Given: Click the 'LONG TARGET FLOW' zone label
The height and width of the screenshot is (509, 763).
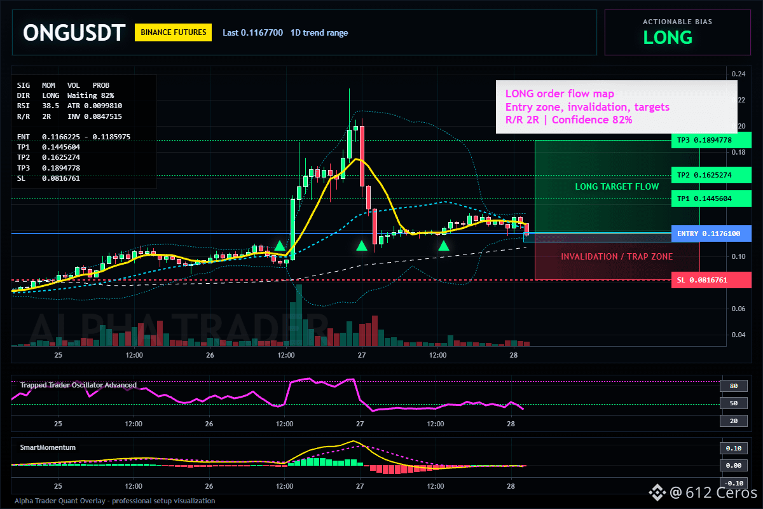Looking at the screenshot, I should pyautogui.click(x=617, y=186).
